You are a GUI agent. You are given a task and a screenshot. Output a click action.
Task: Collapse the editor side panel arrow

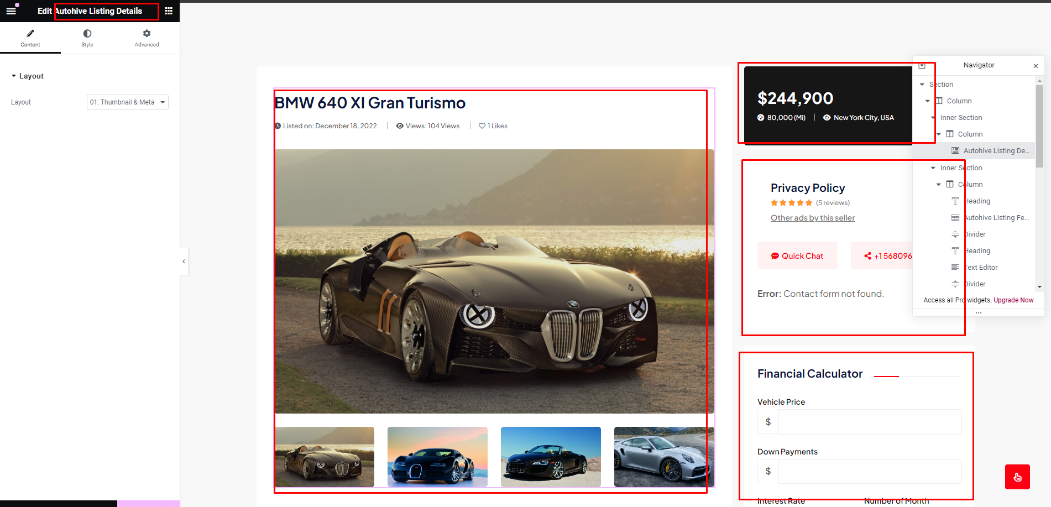pos(184,261)
